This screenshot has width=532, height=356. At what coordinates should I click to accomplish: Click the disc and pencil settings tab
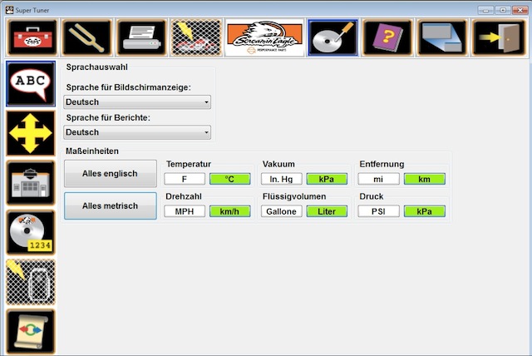pyautogui.click(x=332, y=37)
